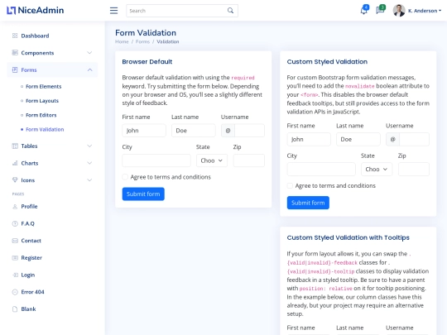This screenshot has height=335, width=447.
Task: Click First name field in Browser Default
Action: 144,131
